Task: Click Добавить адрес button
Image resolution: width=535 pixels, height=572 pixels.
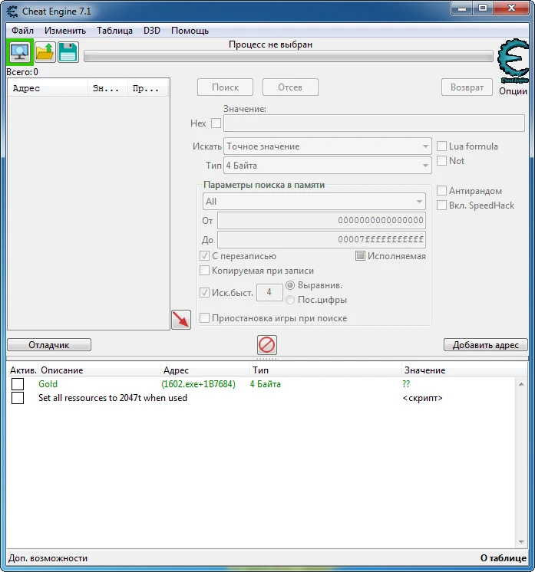Action: tap(486, 345)
